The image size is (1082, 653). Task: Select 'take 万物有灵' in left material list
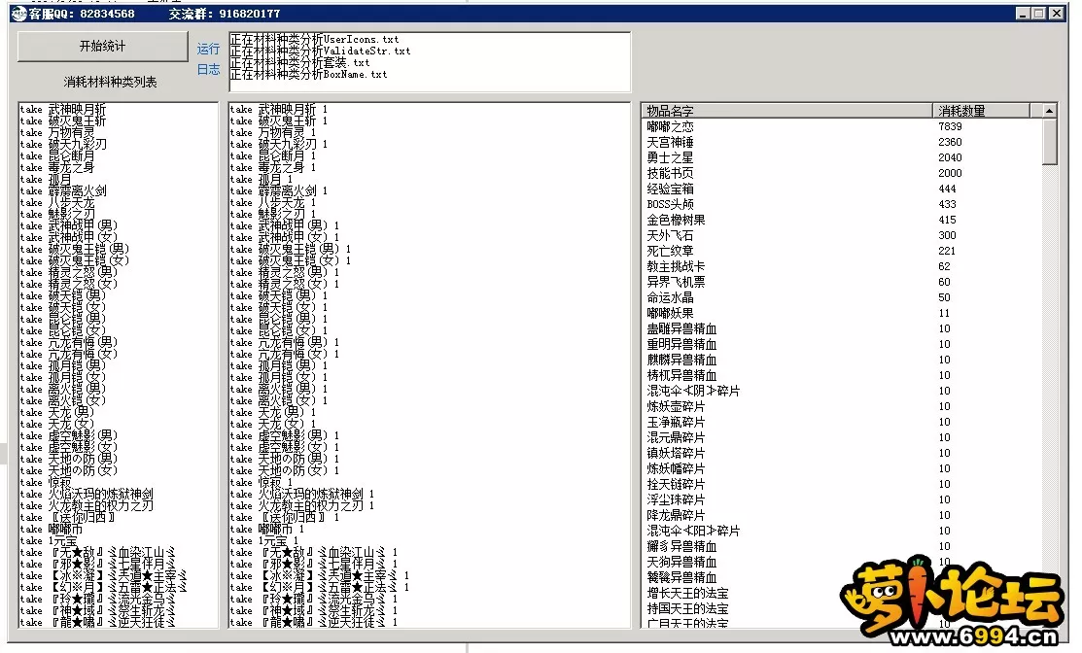(x=57, y=132)
